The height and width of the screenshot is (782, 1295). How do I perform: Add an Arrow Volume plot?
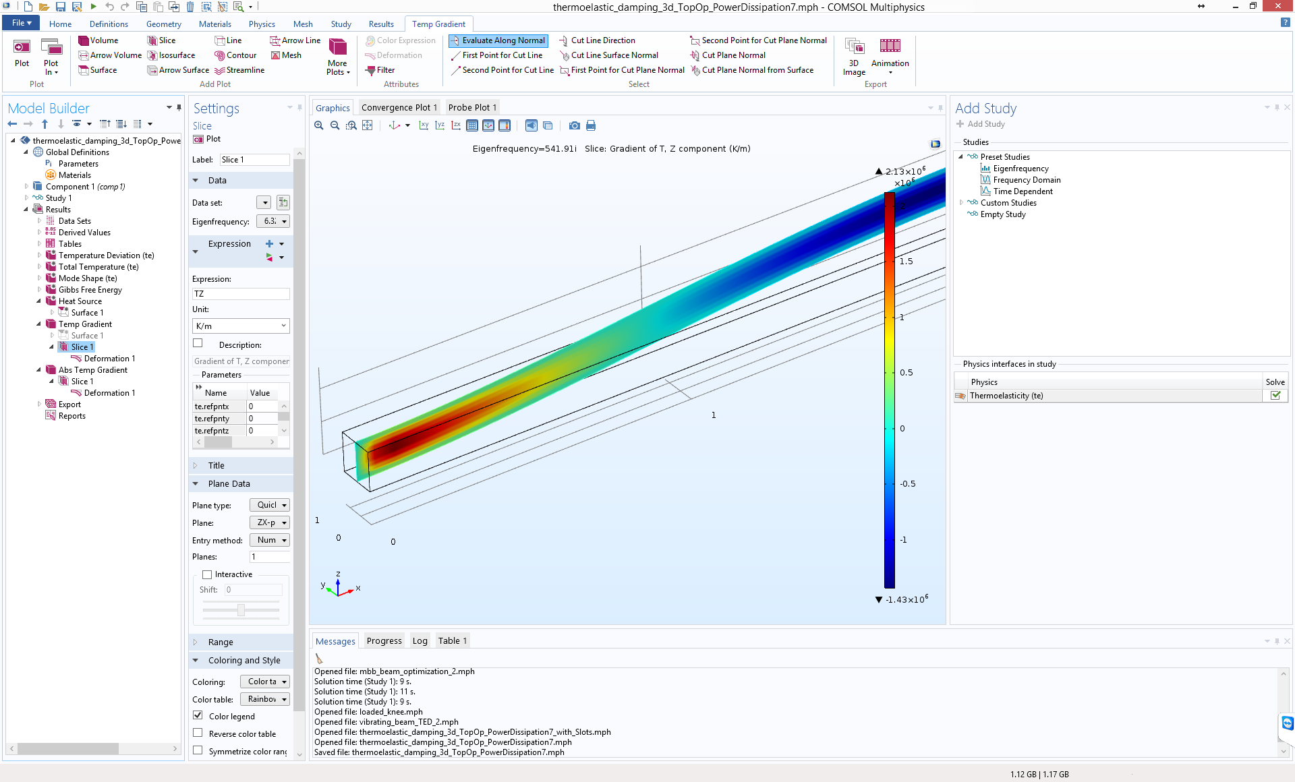[110, 55]
